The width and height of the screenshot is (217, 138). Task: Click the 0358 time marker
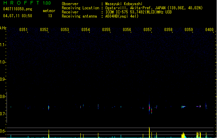[x=168, y=30]
